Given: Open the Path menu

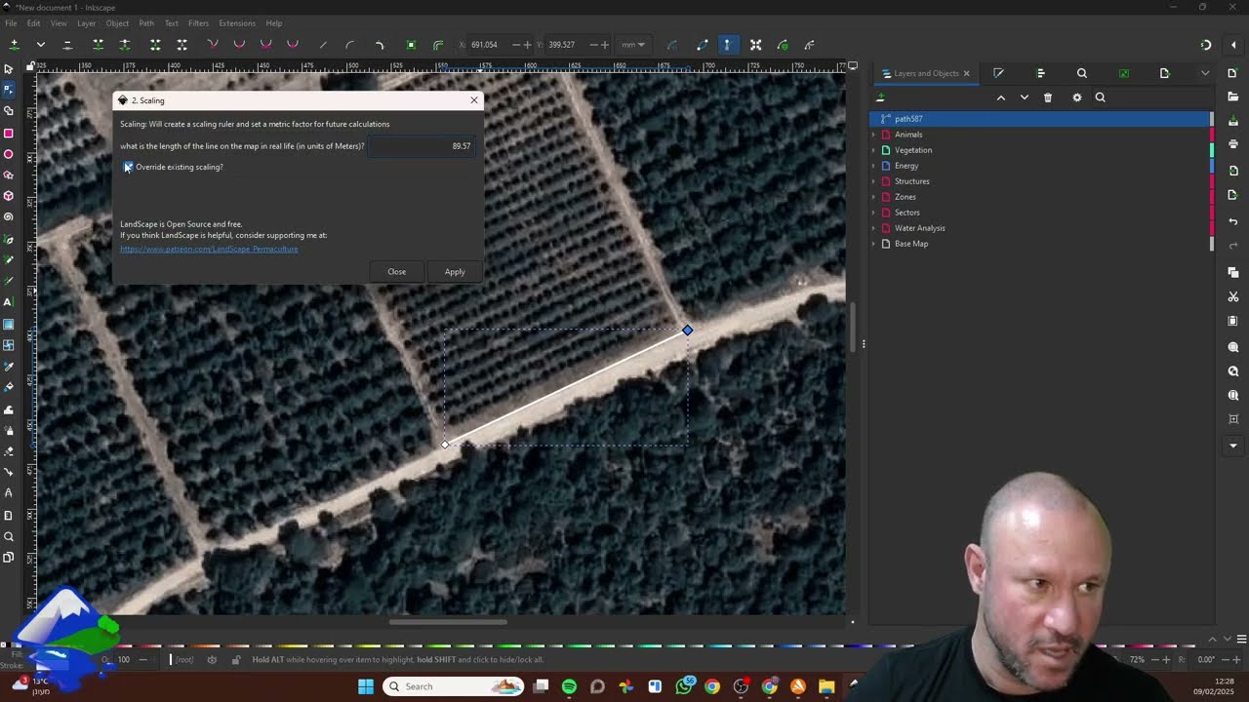Looking at the screenshot, I should pyautogui.click(x=146, y=23).
